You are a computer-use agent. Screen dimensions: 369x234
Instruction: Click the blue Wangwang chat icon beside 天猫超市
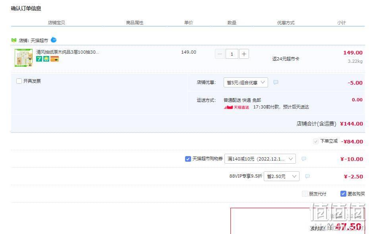[x=54, y=40]
